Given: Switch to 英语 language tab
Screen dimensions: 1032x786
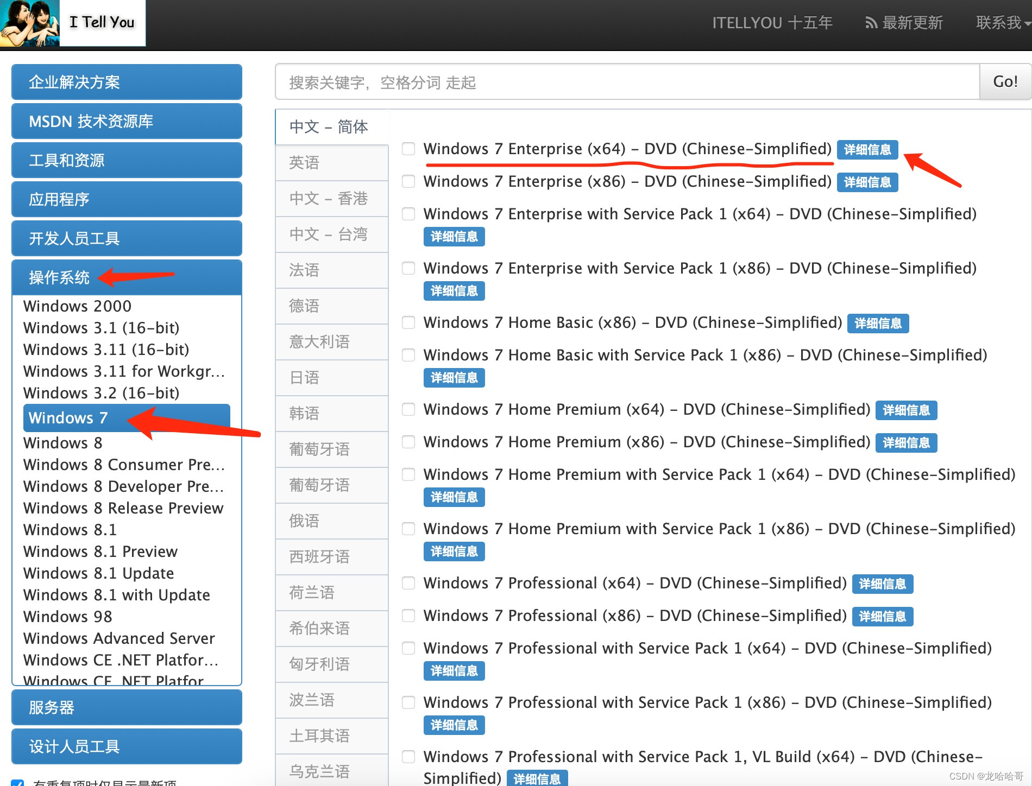Looking at the screenshot, I should (x=331, y=163).
